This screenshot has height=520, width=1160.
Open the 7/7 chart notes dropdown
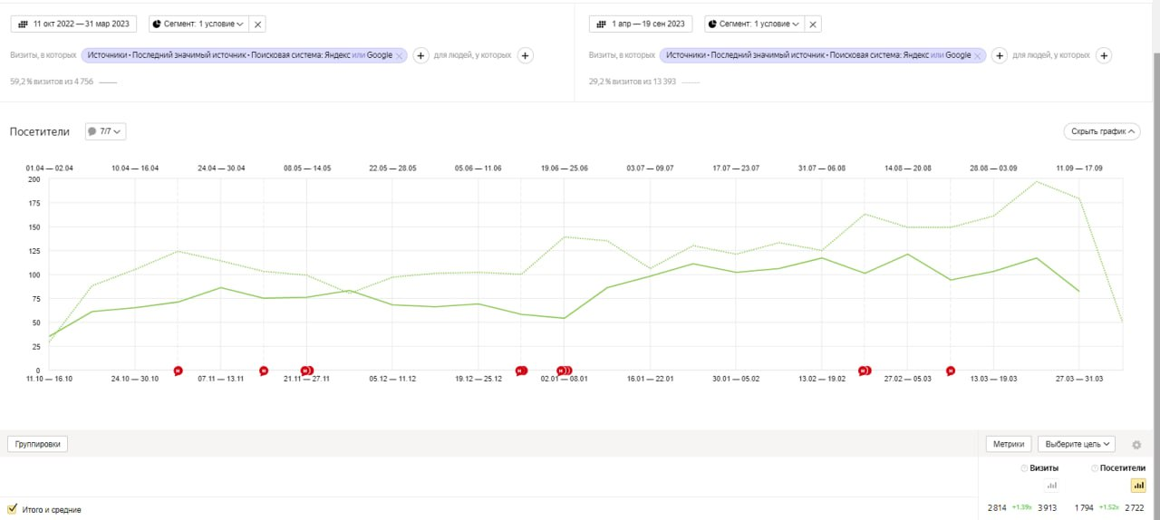pos(105,131)
